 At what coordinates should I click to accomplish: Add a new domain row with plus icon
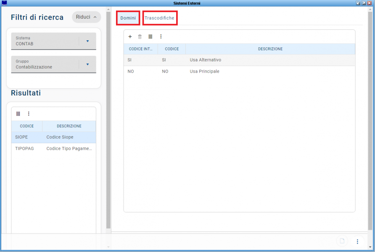point(130,37)
